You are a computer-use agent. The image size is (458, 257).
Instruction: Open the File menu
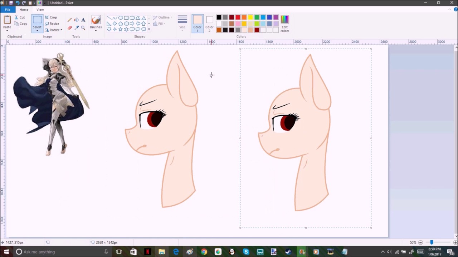[8, 10]
